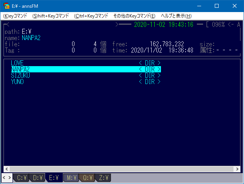Maximize the annsFM window
Viewport: 244px width, 184px height.
217,6
